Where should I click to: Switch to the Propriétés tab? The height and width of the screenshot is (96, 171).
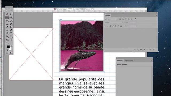point(120,61)
